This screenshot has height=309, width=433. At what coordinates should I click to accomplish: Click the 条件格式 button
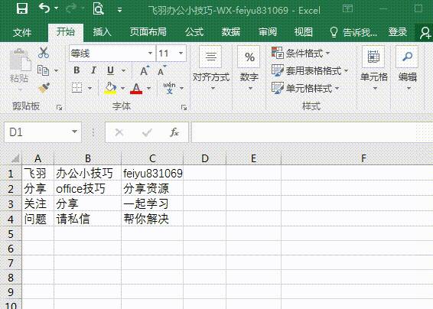click(301, 53)
